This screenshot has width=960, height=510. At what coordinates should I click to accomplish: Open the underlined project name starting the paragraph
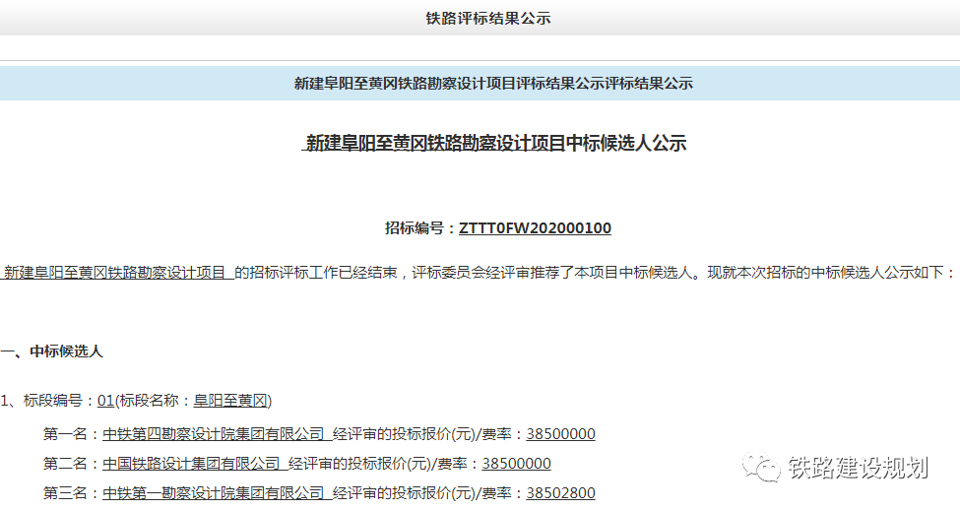pos(115,273)
